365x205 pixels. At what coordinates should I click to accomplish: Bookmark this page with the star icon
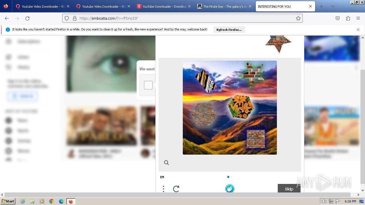[298, 18]
